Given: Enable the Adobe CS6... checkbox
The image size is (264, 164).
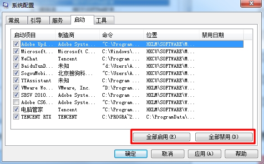Looking at the screenshot, I should pos(16,102).
